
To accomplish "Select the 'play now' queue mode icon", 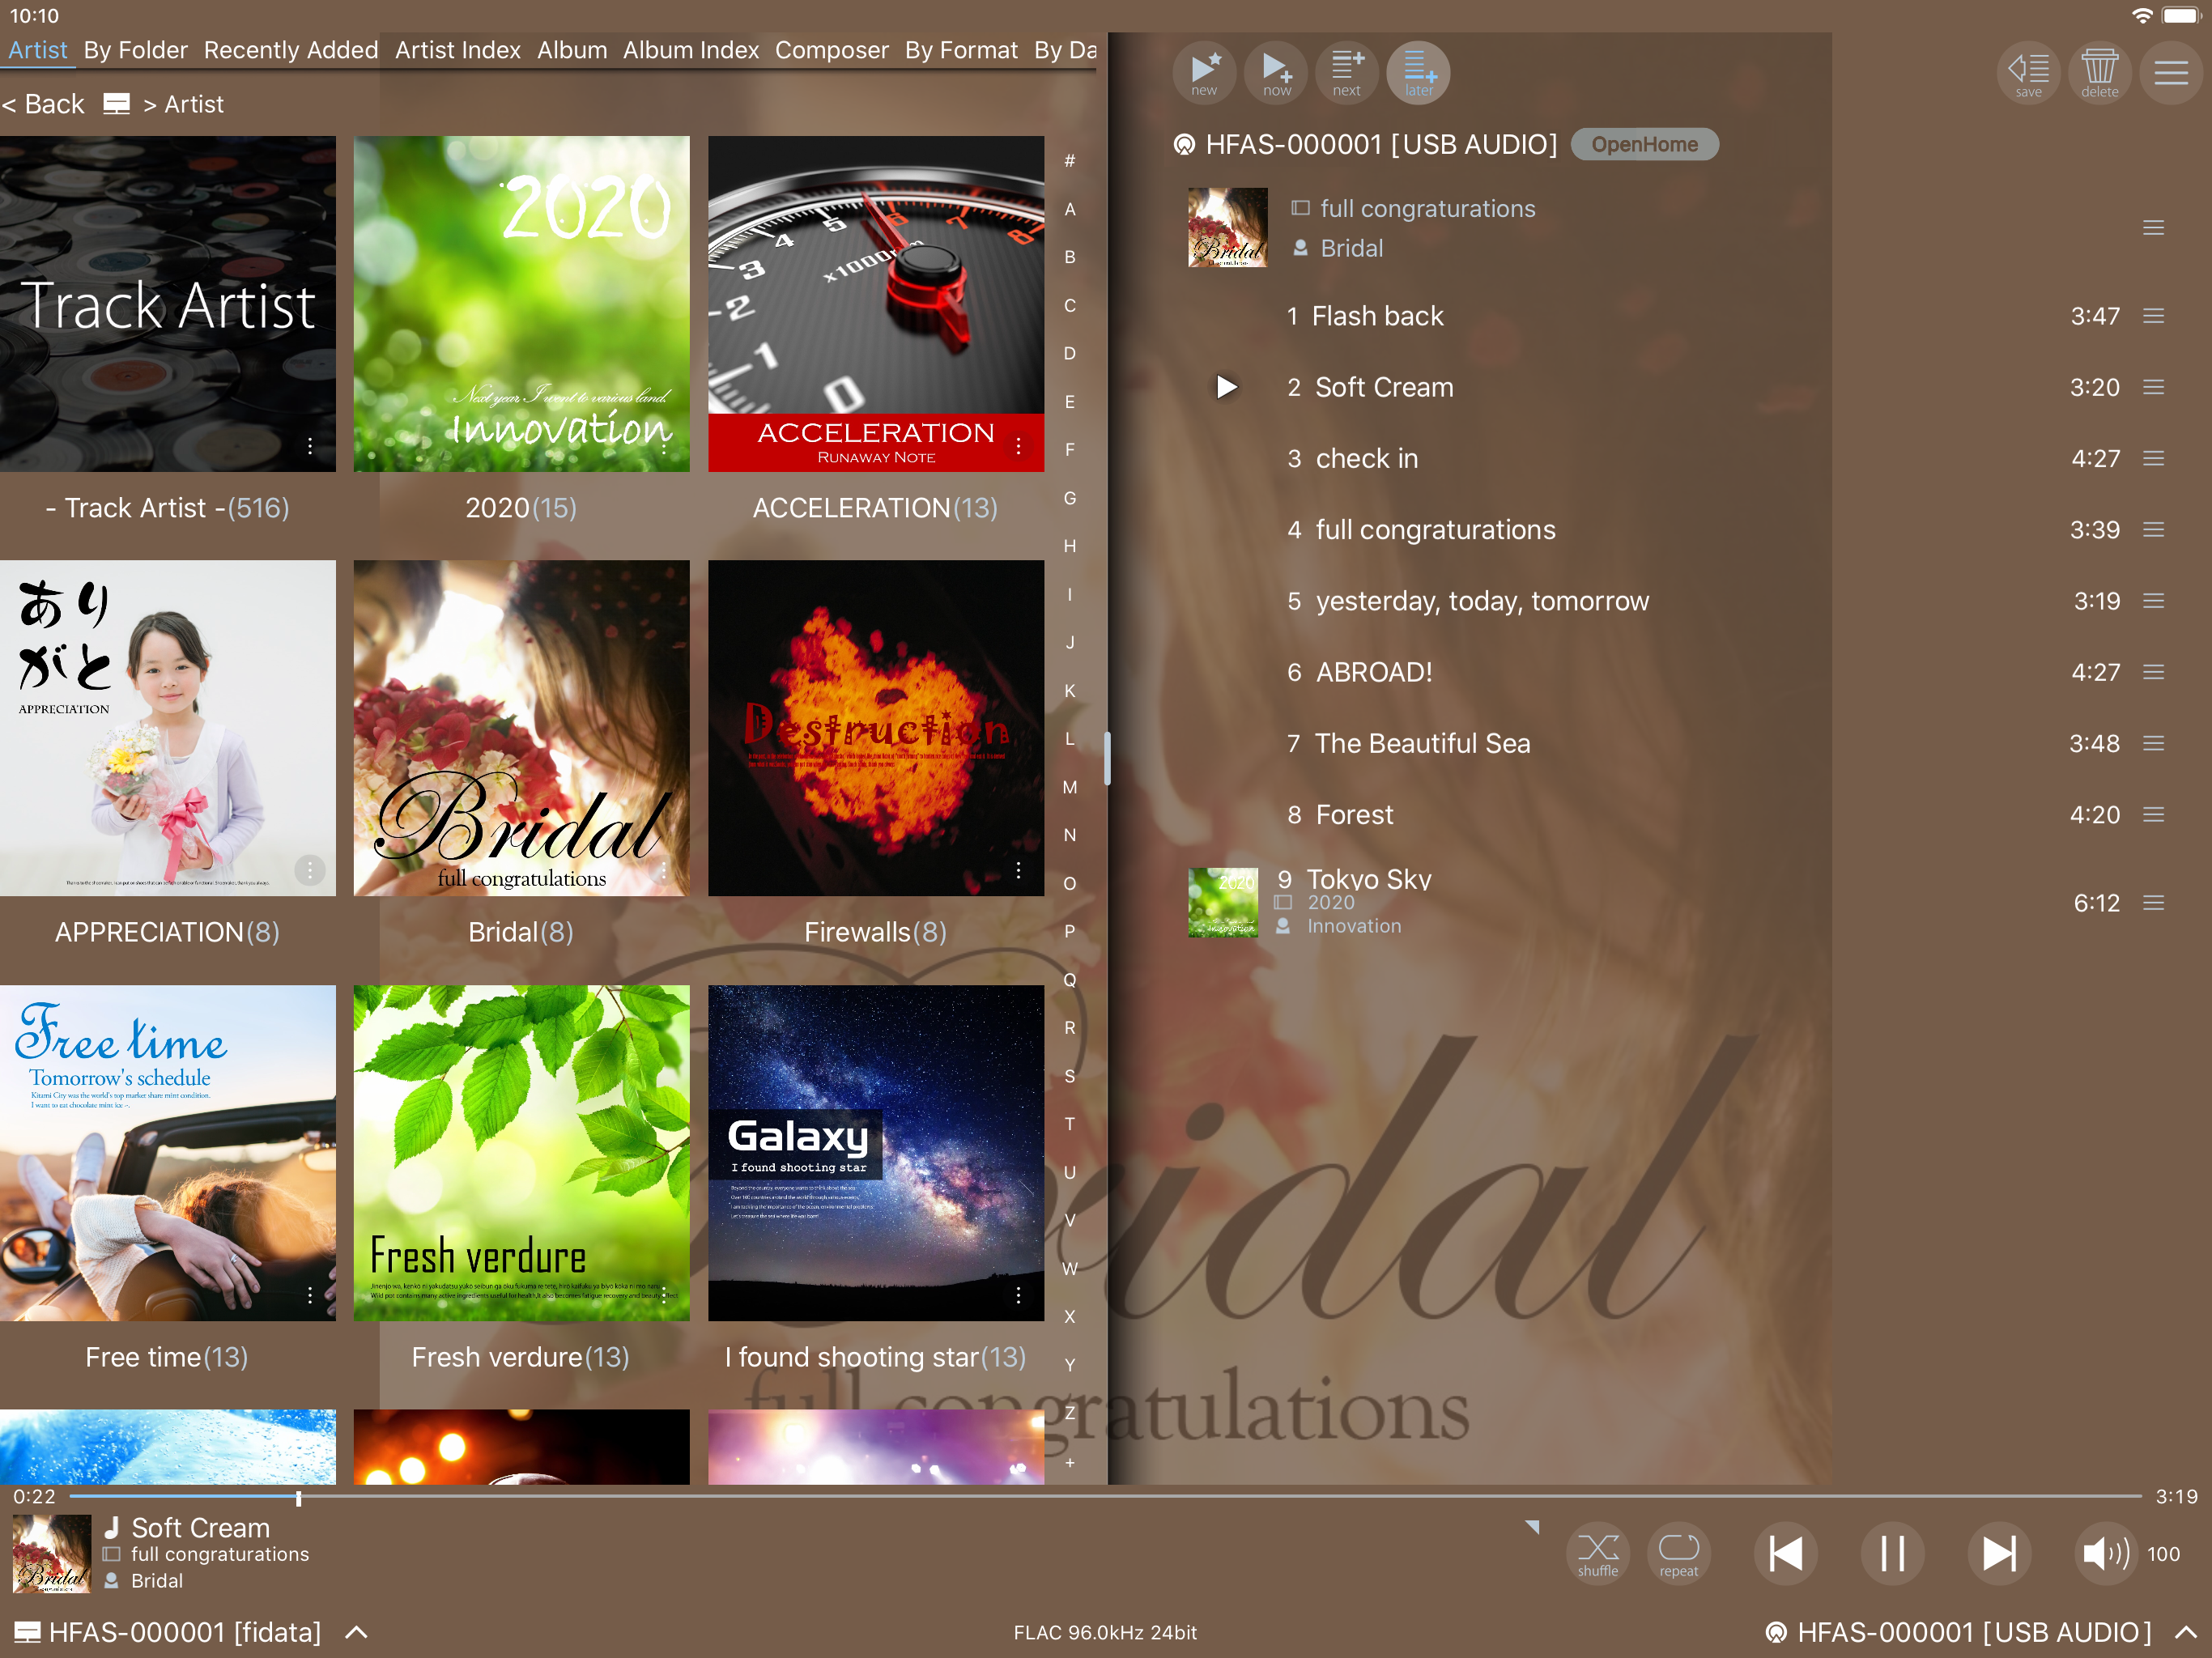I will pyautogui.click(x=1276, y=72).
